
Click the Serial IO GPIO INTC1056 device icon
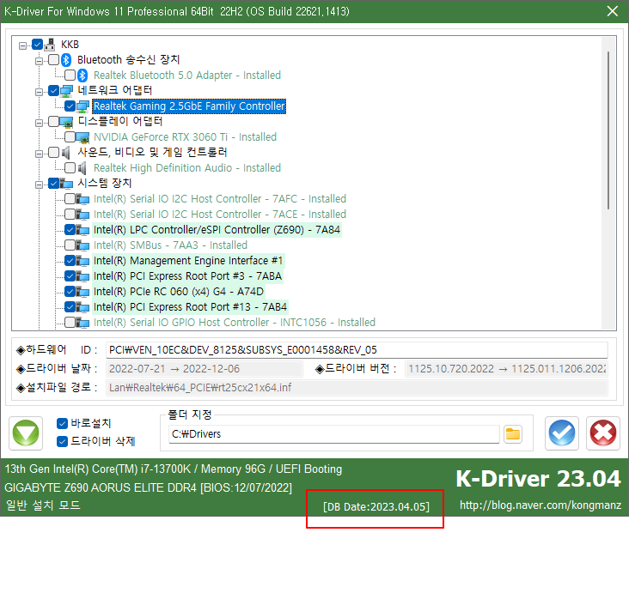click(82, 323)
